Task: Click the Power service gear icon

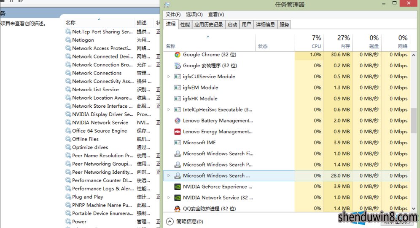Action: coord(68,222)
